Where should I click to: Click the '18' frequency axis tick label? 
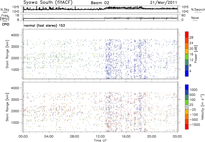coord(17,15)
